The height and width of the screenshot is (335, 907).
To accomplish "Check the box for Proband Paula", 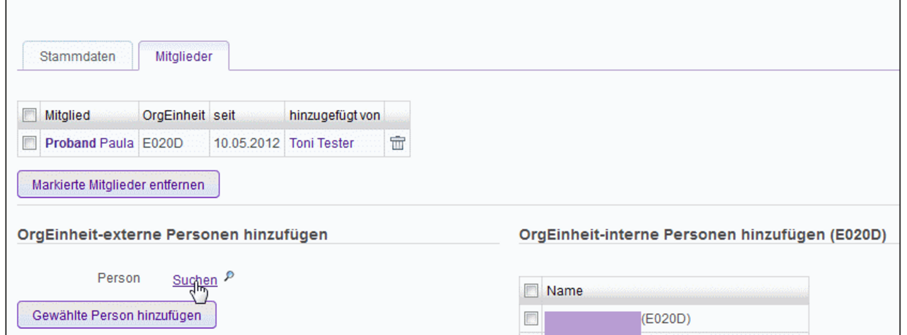I will point(29,143).
